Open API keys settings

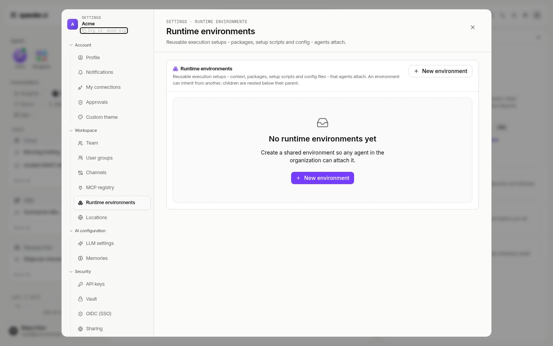pos(112,284)
